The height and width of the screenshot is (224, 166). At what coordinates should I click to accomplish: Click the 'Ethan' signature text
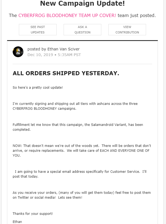pos(17,222)
